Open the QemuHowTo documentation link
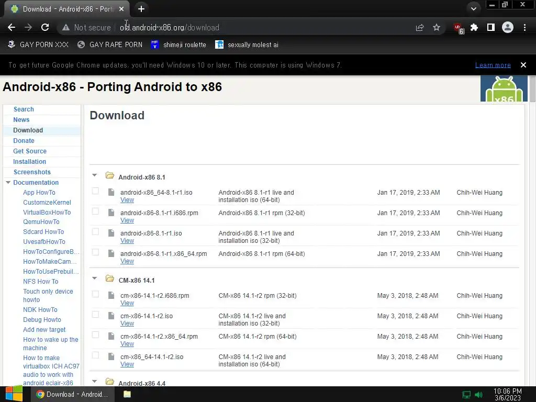 click(41, 222)
